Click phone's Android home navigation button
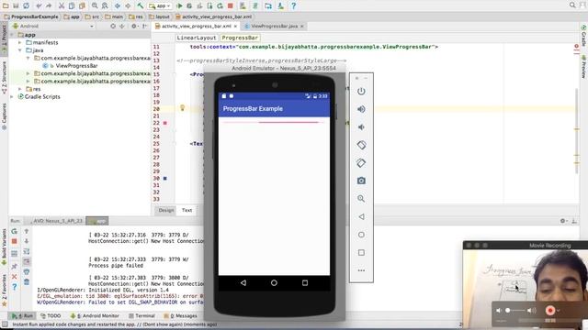Screen dimensions: 588x330 (x=274, y=283)
